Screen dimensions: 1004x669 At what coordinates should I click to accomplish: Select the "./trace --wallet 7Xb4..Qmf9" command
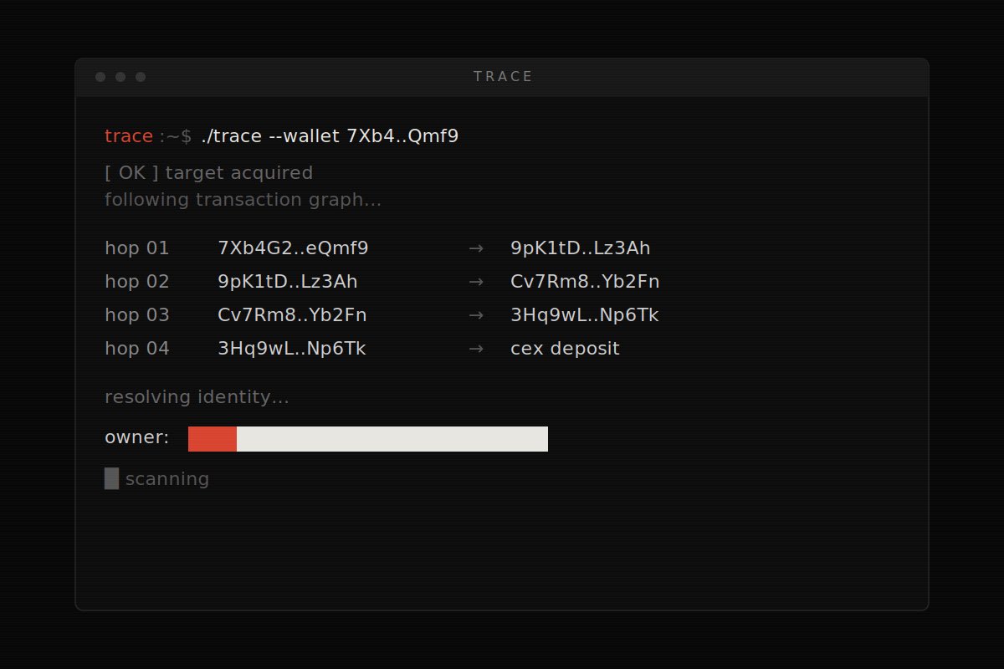click(x=330, y=136)
